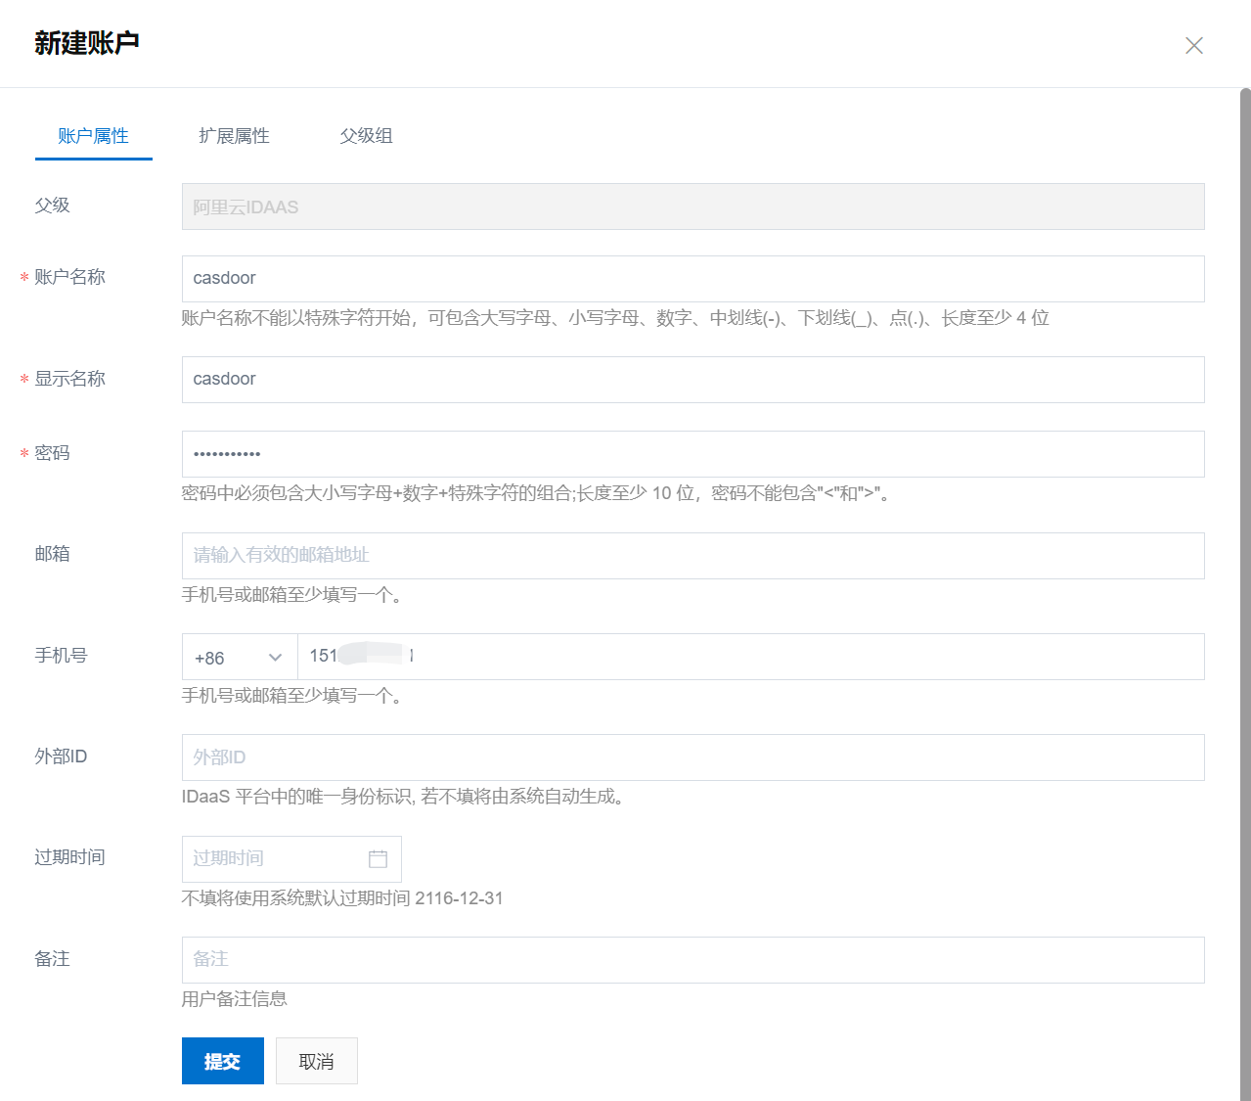Viewport: 1251px width, 1101px height.
Task: Cancel account creation with 取消
Action: click(316, 1060)
